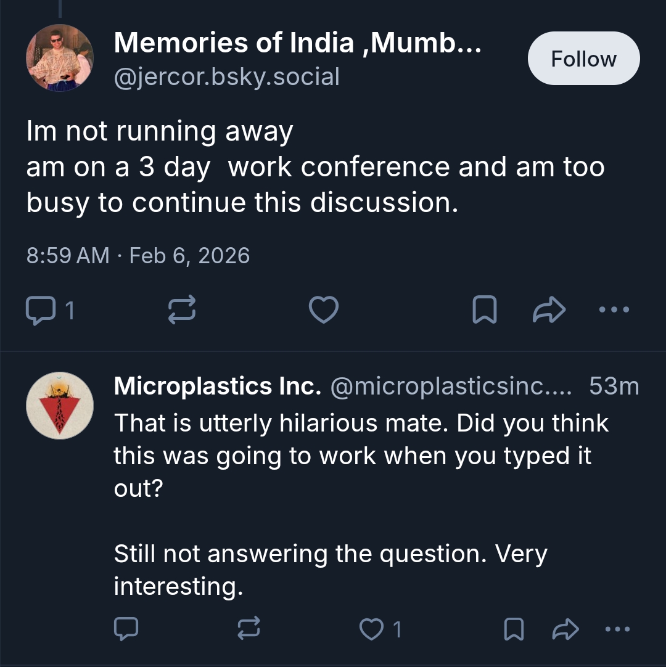
Task: Bookmark the Microplastics Inc. reply
Action: 514,629
